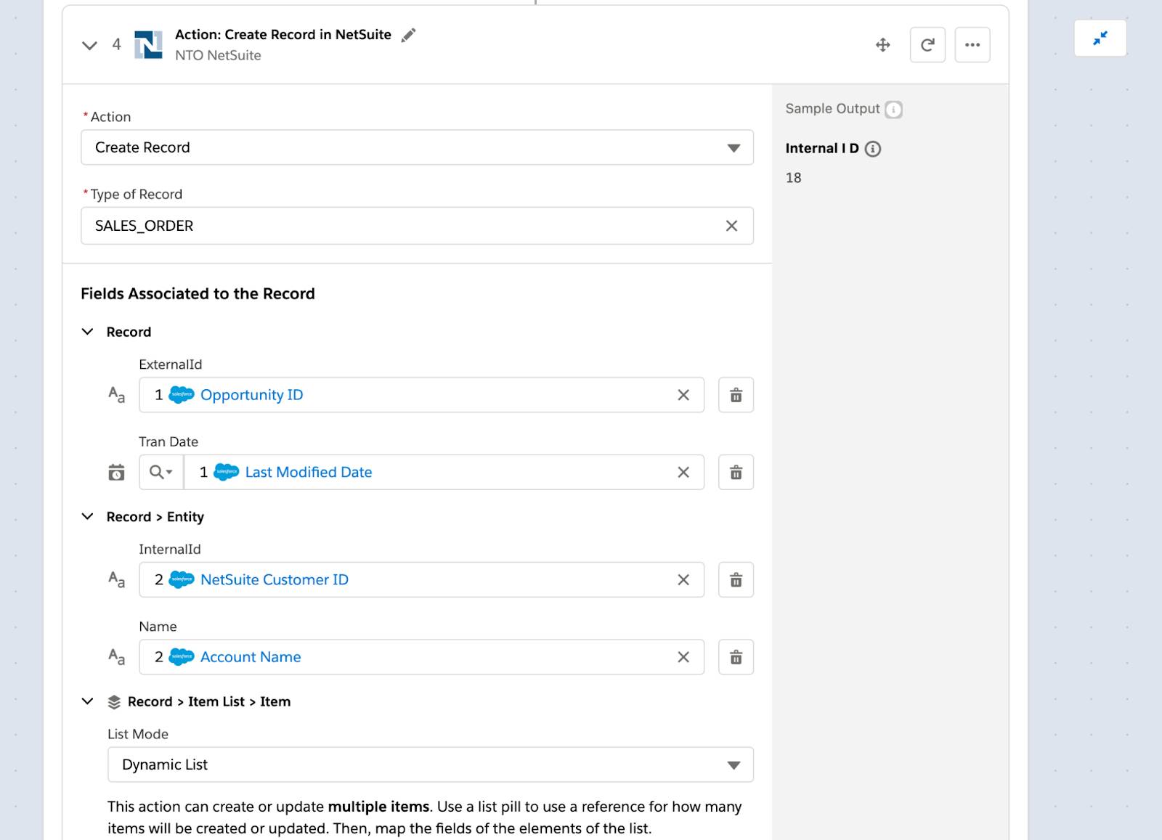This screenshot has height=840, width=1162.
Task: Click the move step drag handle icon
Action: pos(883,45)
